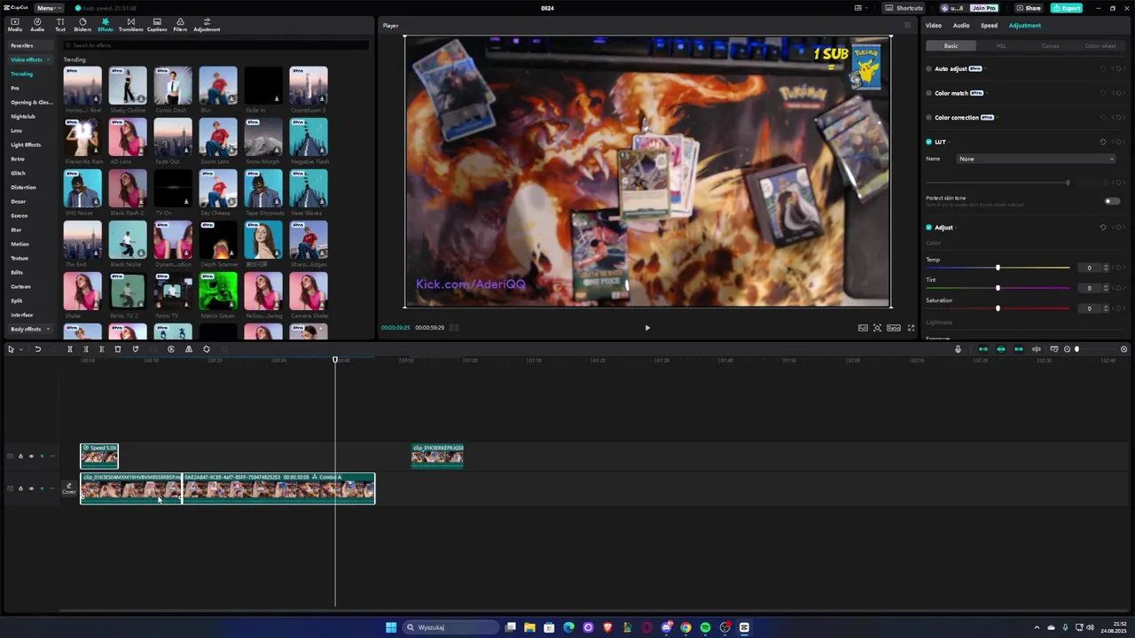Image resolution: width=1135 pixels, height=638 pixels.
Task: Enable the Color match checkbox
Action: (x=929, y=93)
